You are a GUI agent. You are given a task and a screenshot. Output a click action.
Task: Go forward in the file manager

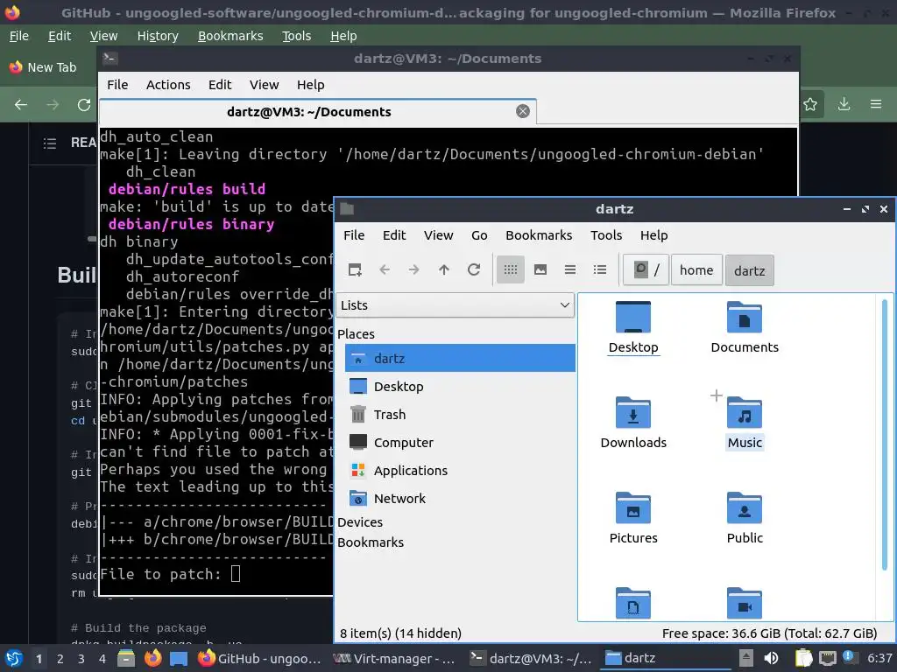414,269
